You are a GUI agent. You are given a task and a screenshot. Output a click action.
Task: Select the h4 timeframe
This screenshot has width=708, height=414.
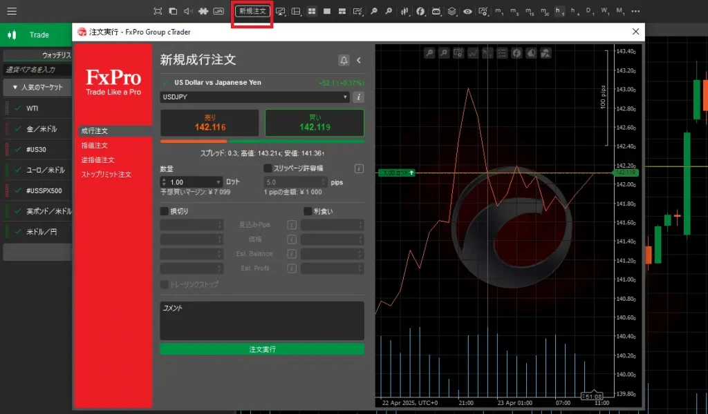[x=575, y=11]
